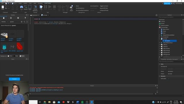Click the blue Publish button
The image size is (184, 104).
coord(14,79)
